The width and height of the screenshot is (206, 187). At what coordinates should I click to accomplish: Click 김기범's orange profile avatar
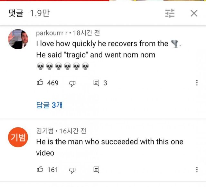[17, 138]
